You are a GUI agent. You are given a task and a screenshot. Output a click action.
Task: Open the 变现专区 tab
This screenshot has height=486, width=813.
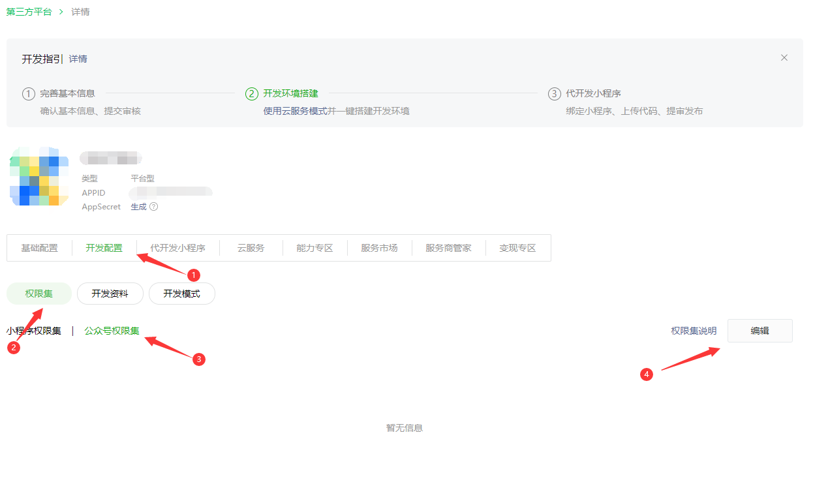click(x=517, y=248)
